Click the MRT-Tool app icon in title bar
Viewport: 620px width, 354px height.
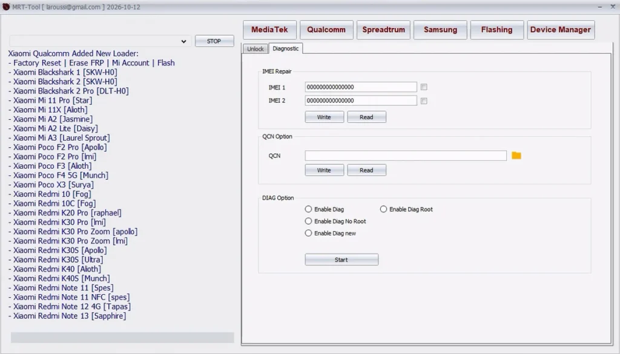point(6,7)
